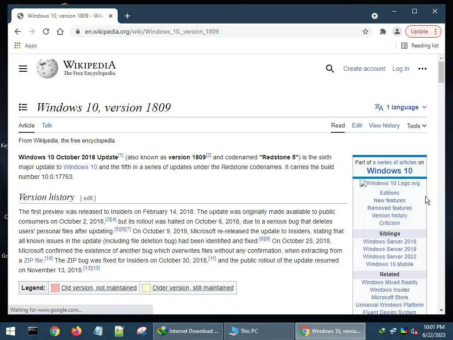Screen dimensions: 453x340
Task: Edit the Version history section
Action: 88,198
